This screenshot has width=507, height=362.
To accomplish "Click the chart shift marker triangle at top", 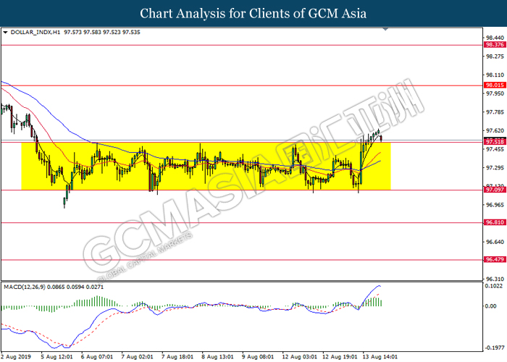I will [x=385, y=29].
